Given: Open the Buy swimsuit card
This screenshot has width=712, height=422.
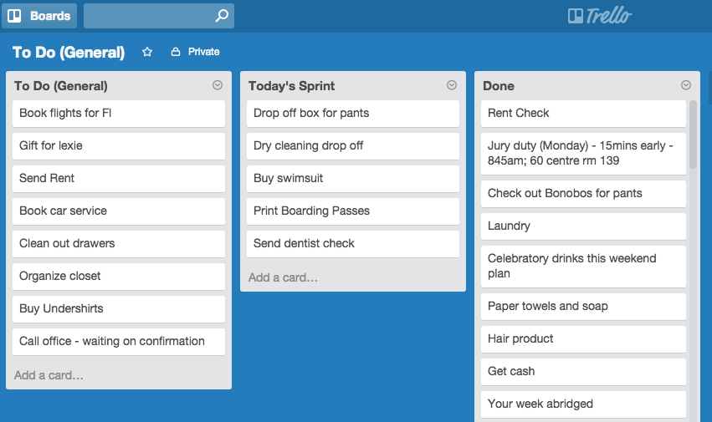Looking at the screenshot, I should pyautogui.click(x=353, y=178).
